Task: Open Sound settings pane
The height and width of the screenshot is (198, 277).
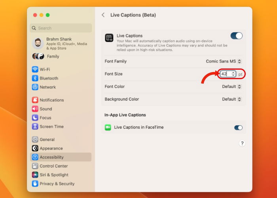Action: [x=61, y=109]
